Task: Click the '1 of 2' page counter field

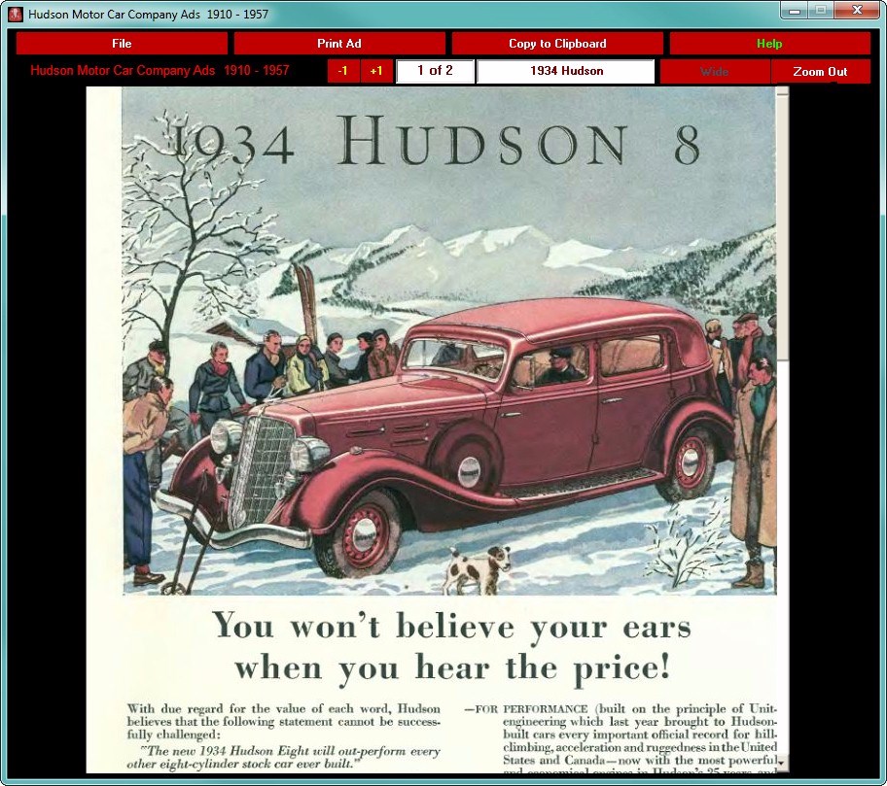Action: [x=435, y=71]
